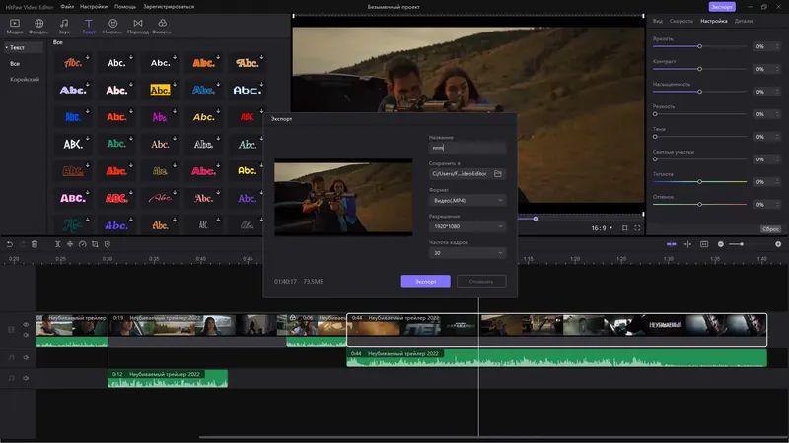Open the Format dropdown showing Видео(.MP4)
This screenshot has width=789, height=443.
click(467, 200)
